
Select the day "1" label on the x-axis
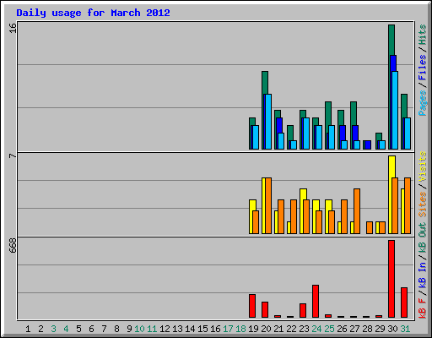click(x=28, y=329)
